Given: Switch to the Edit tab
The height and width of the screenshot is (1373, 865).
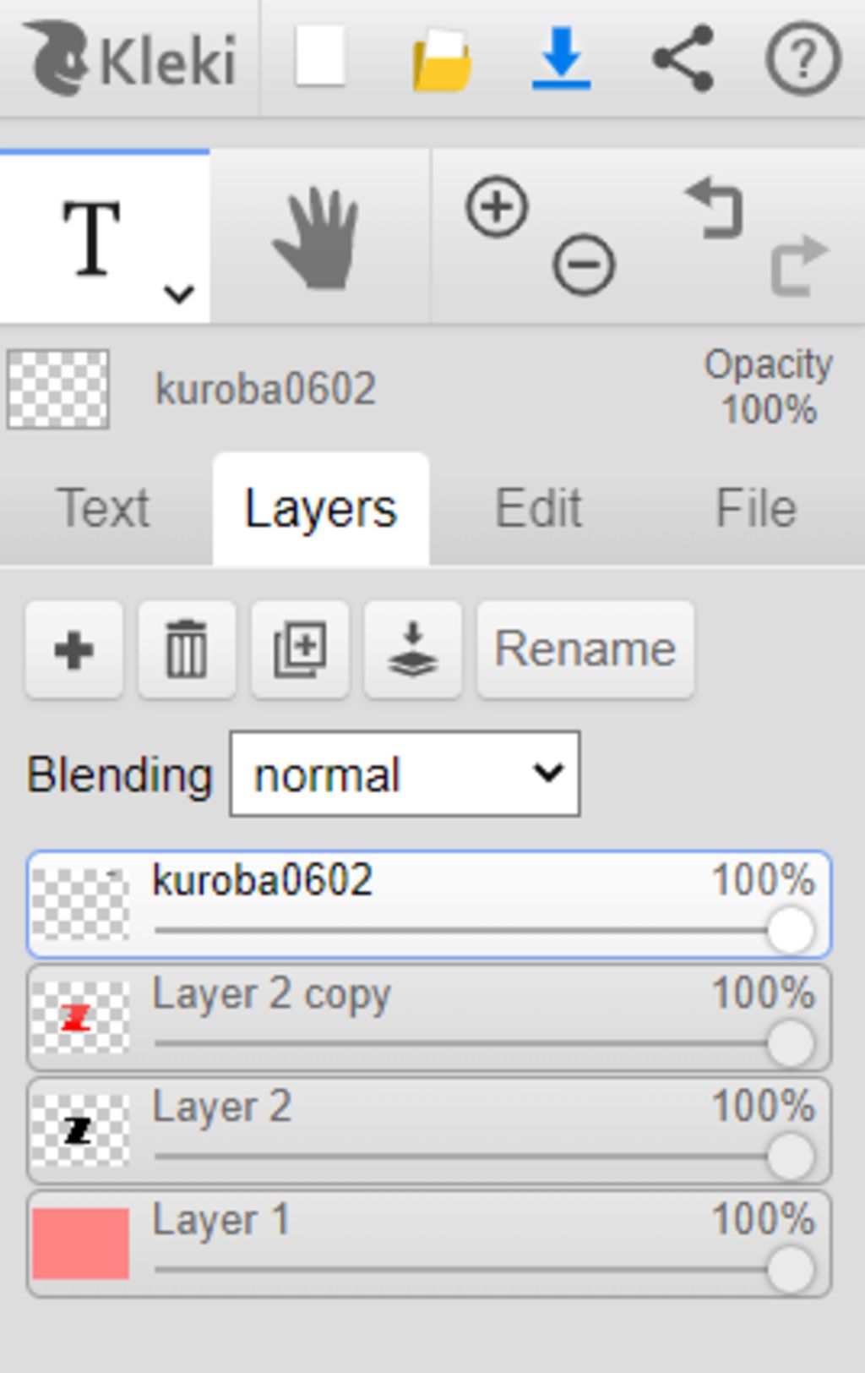Looking at the screenshot, I should [538, 509].
